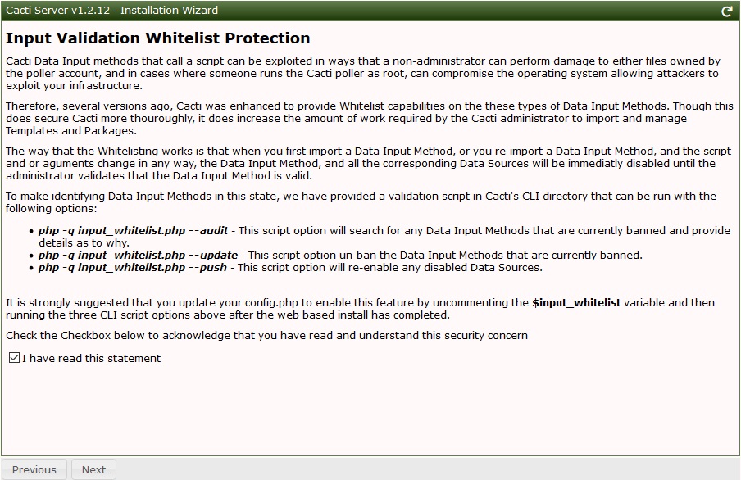Select the 'php -q input_whitelist.php --update' command text

pyautogui.click(x=138, y=255)
